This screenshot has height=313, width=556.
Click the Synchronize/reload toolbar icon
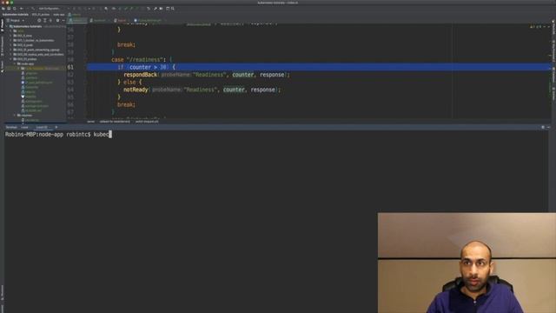click(14, 8)
